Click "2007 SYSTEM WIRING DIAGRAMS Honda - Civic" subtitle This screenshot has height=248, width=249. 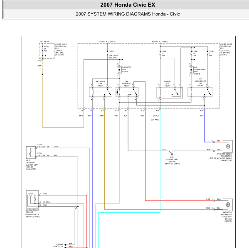click(x=128, y=14)
